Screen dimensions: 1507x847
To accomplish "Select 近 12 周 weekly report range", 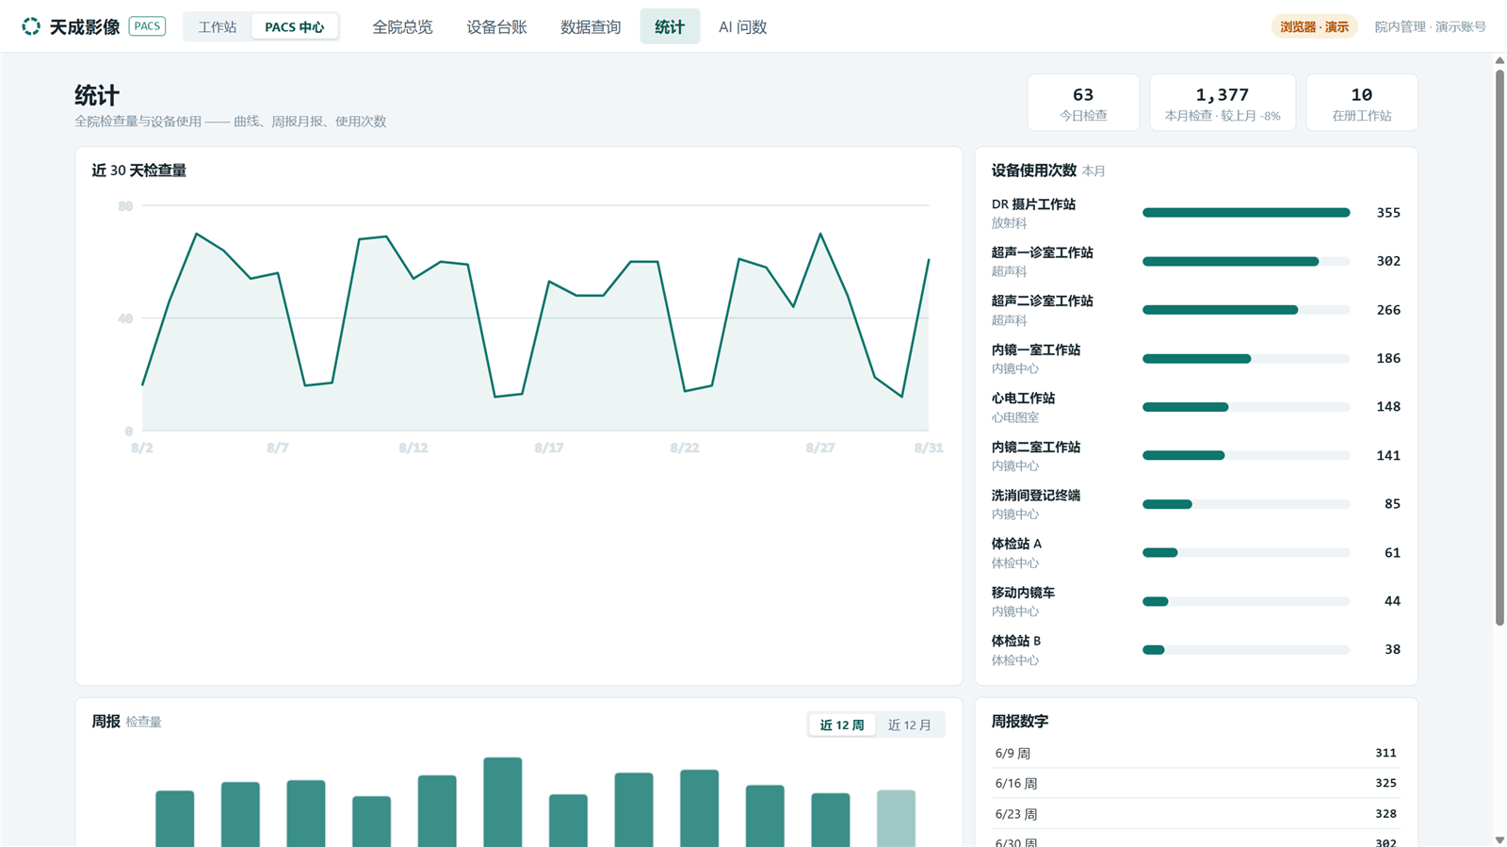I will pos(842,725).
